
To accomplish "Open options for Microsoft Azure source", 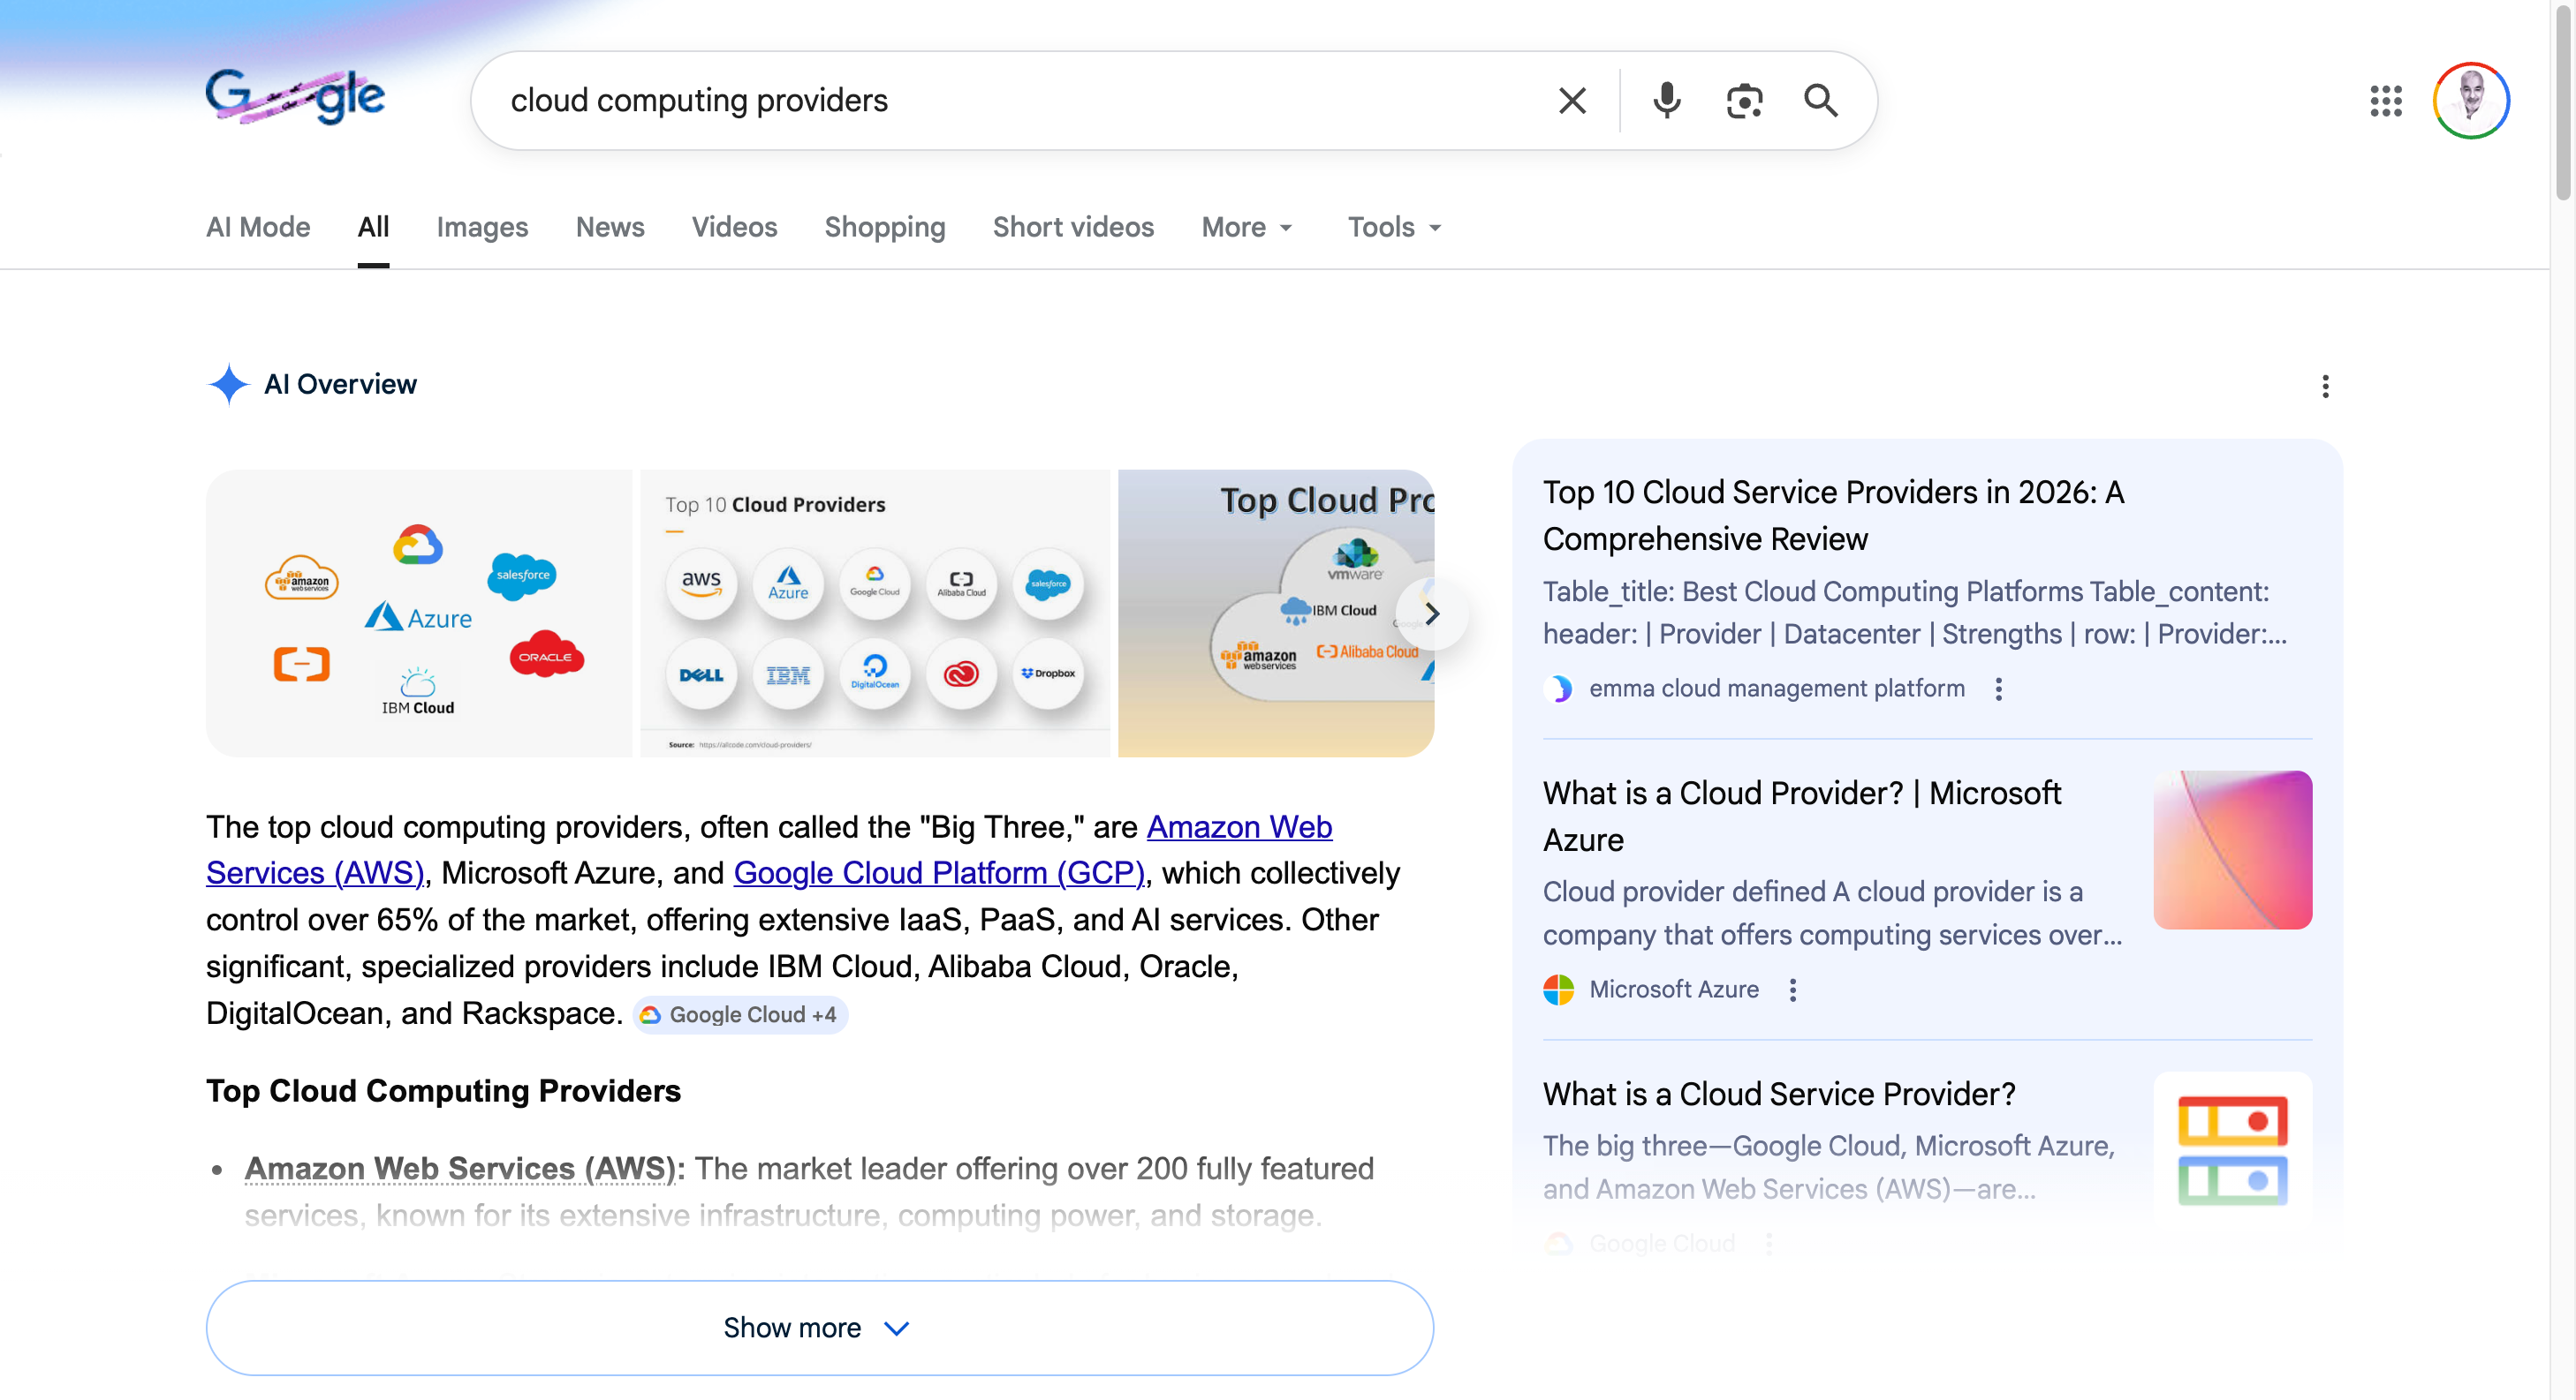I will pyautogui.click(x=1793, y=990).
